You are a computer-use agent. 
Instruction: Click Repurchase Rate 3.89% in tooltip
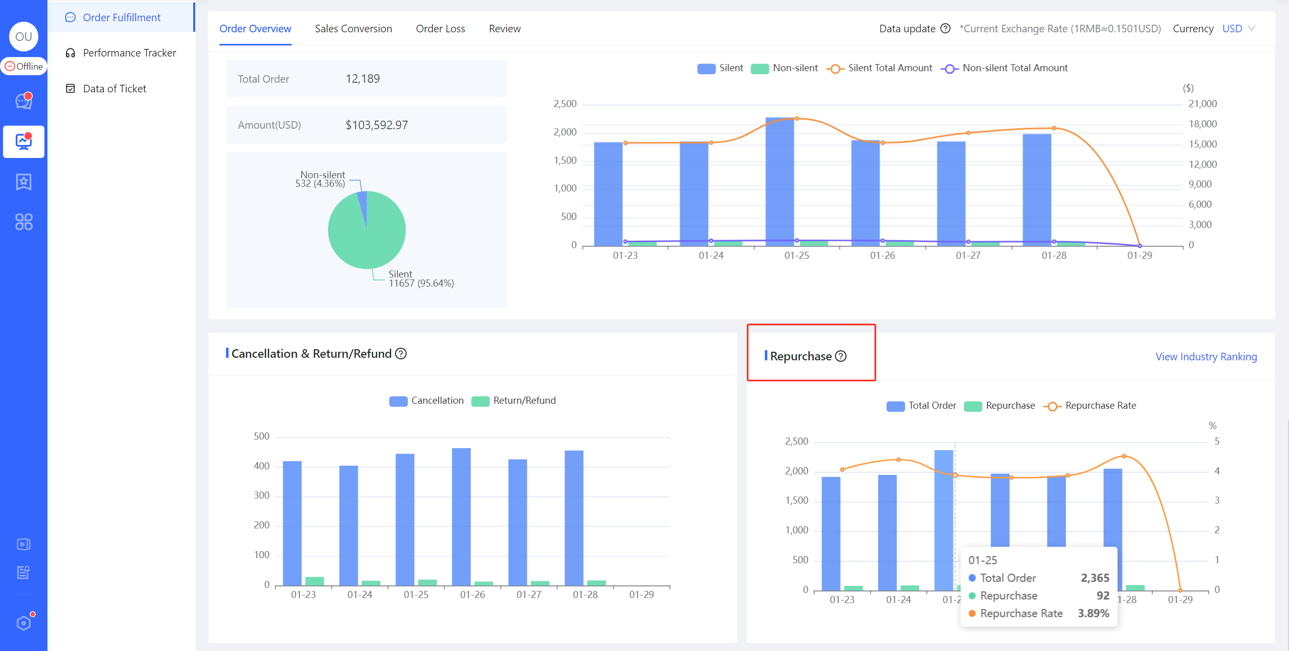click(x=1039, y=614)
